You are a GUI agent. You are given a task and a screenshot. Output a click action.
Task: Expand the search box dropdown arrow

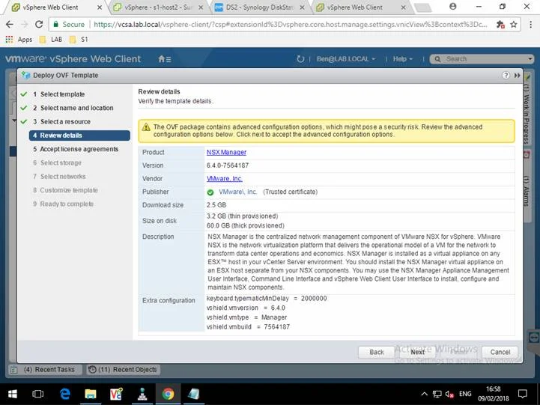[x=530, y=59]
